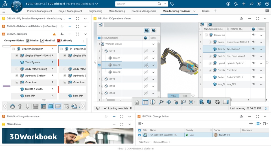Select the Pan move arrows tool
The height and width of the screenshot is (152, 271).
[x=169, y=102]
